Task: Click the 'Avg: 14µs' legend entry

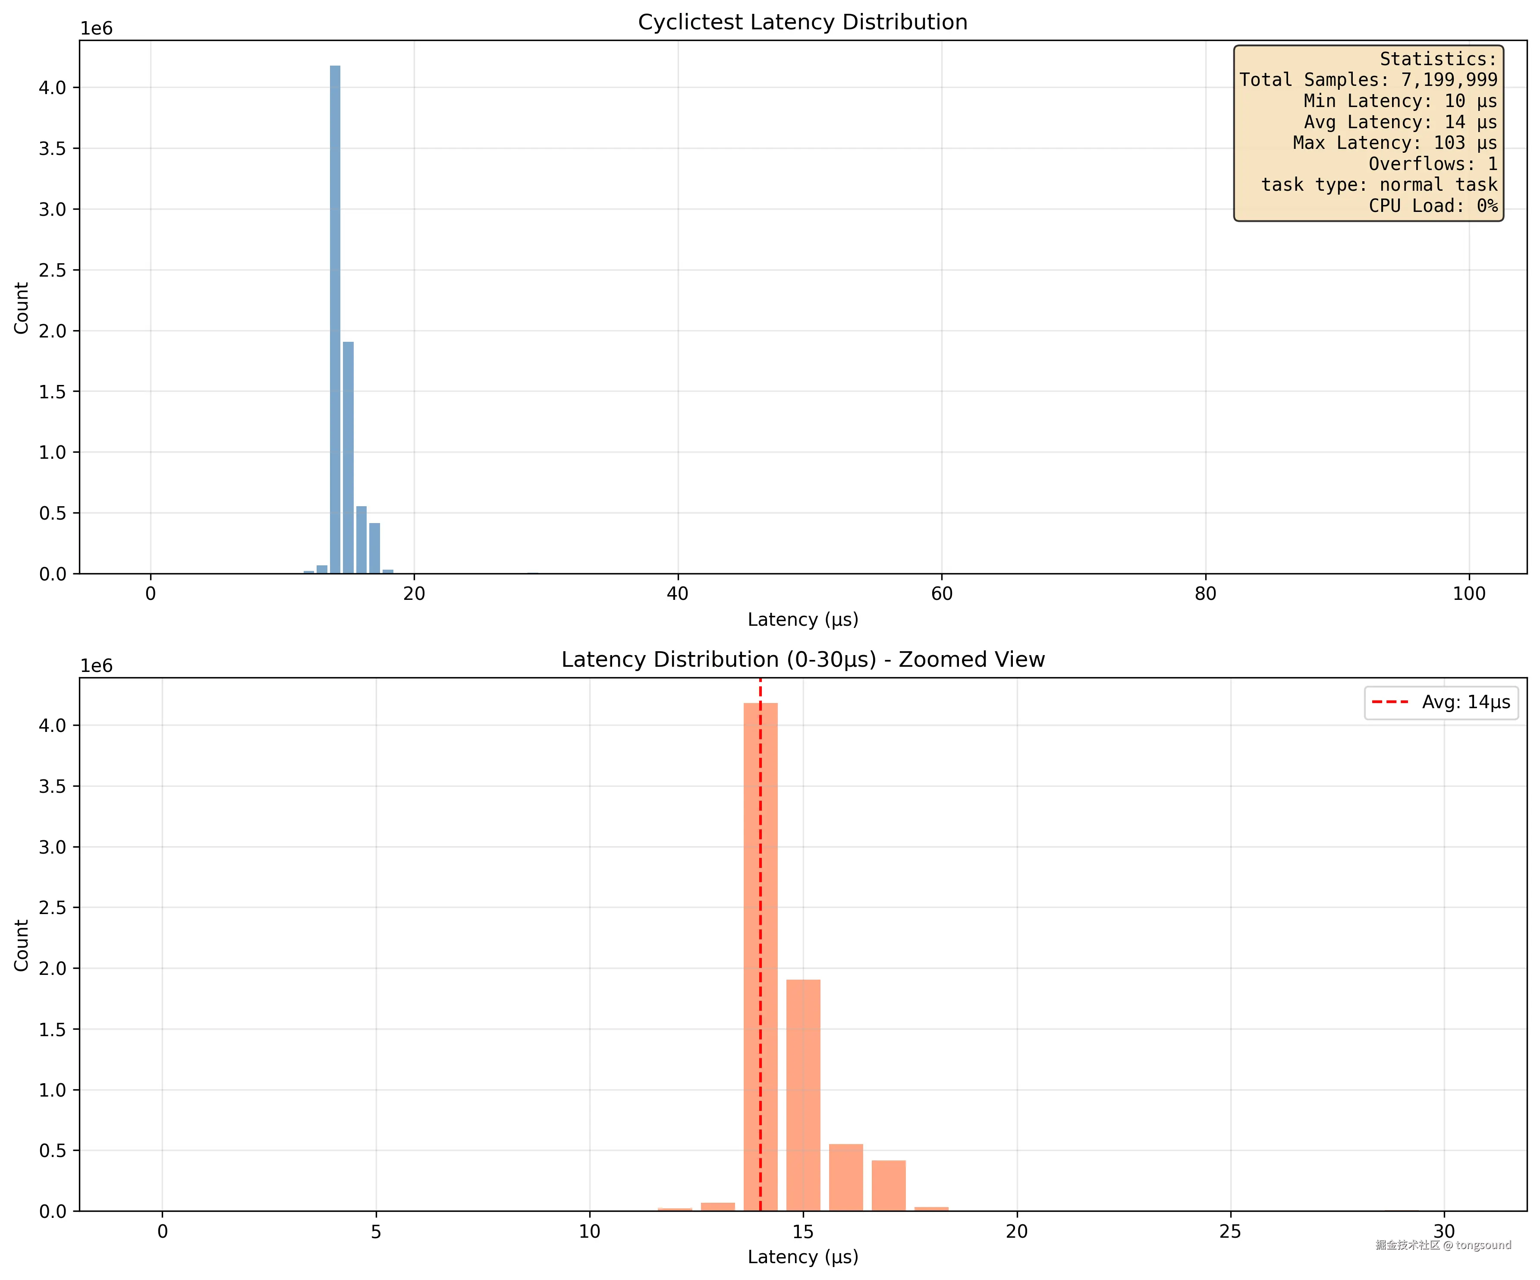Action: click(1465, 703)
